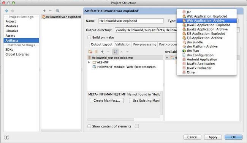The width and height of the screenshot is (247, 143).
Task: Choose Web Application: Archive in type list
Action: click(x=206, y=20)
